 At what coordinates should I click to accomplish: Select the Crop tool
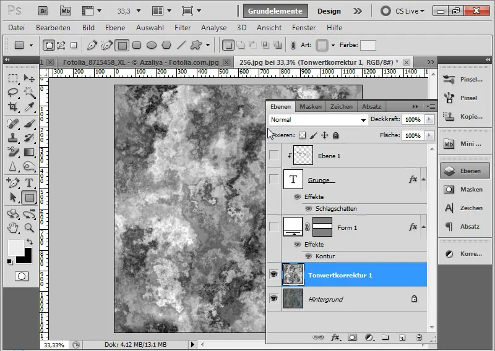point(13,106)
